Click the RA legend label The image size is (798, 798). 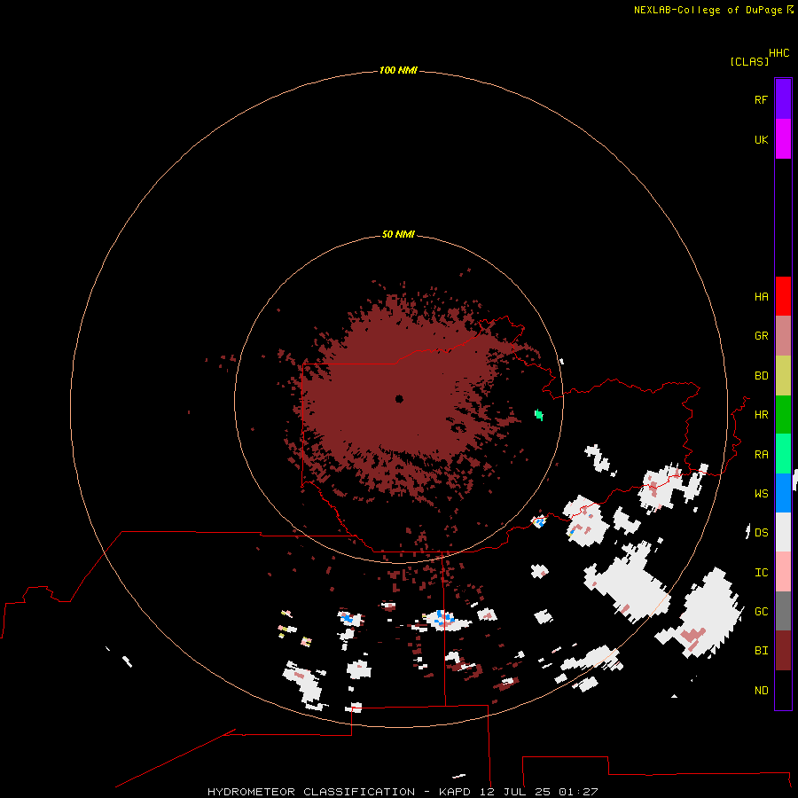pos(762,455)
